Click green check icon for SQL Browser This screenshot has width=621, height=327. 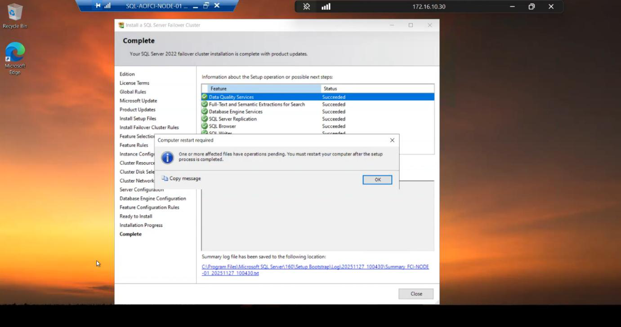(205, 126)
